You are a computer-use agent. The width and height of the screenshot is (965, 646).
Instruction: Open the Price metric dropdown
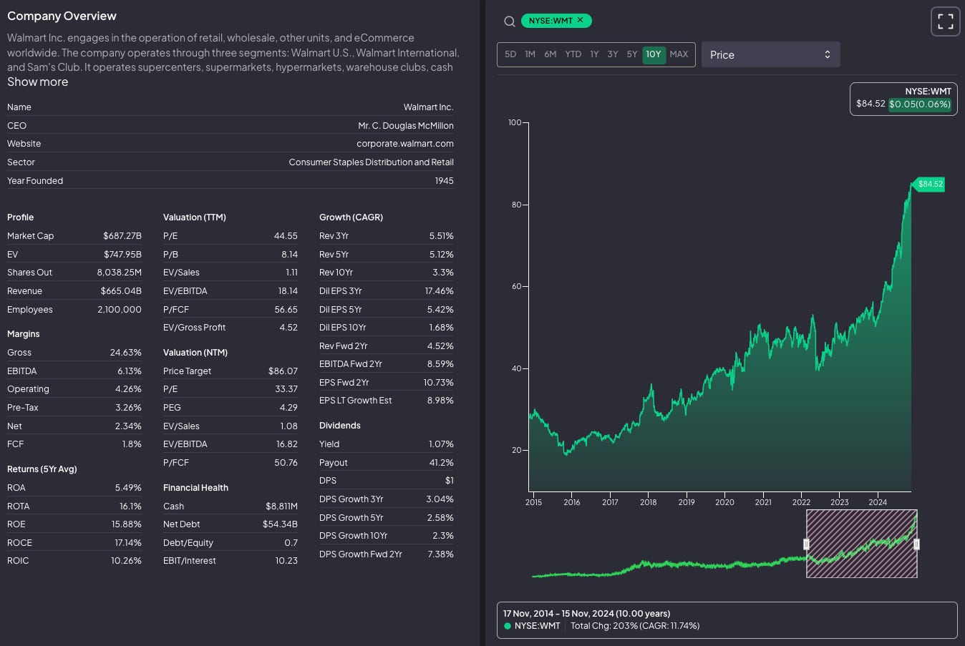pyautogui.click(x=770, y=54)
